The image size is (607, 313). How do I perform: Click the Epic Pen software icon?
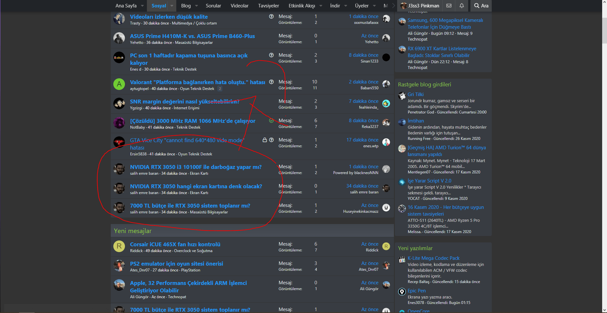(402, 292)
